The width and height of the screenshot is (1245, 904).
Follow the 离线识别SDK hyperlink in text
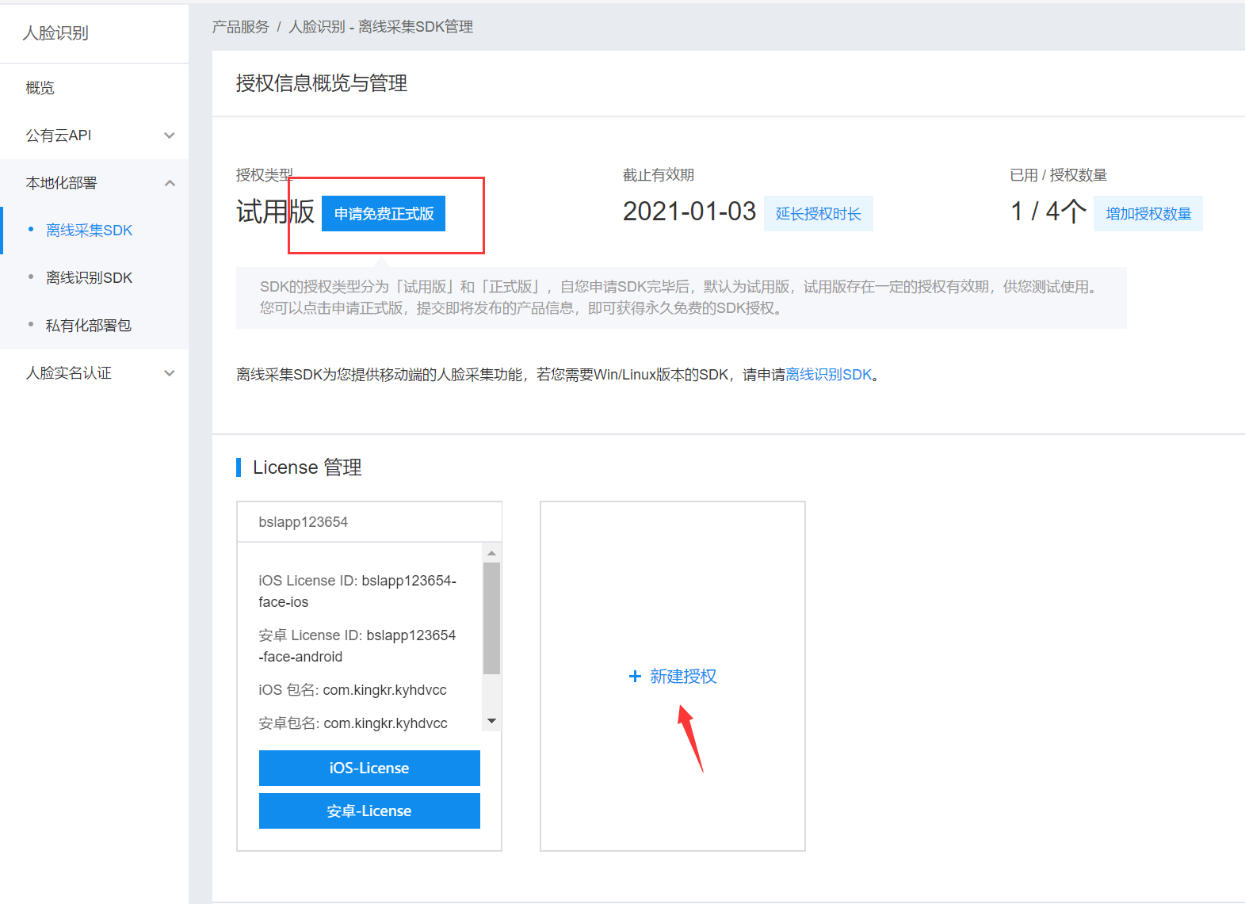829,375
